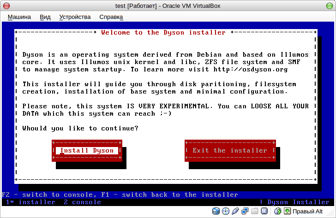Open the Справка menu
The width and height of the screenshot is (336, 218).
coord(111,17)
